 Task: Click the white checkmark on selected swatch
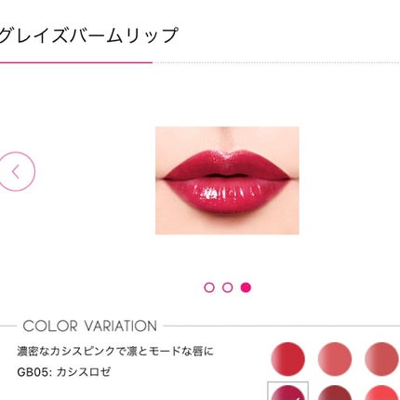pos(299,398)
